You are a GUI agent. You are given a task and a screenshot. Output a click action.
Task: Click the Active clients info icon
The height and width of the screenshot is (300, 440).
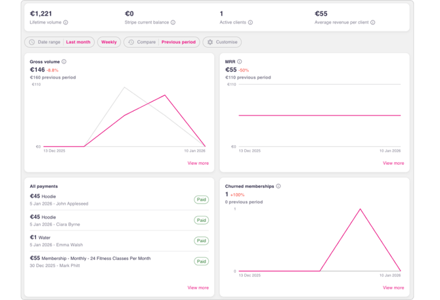click(x=250, y=22)
